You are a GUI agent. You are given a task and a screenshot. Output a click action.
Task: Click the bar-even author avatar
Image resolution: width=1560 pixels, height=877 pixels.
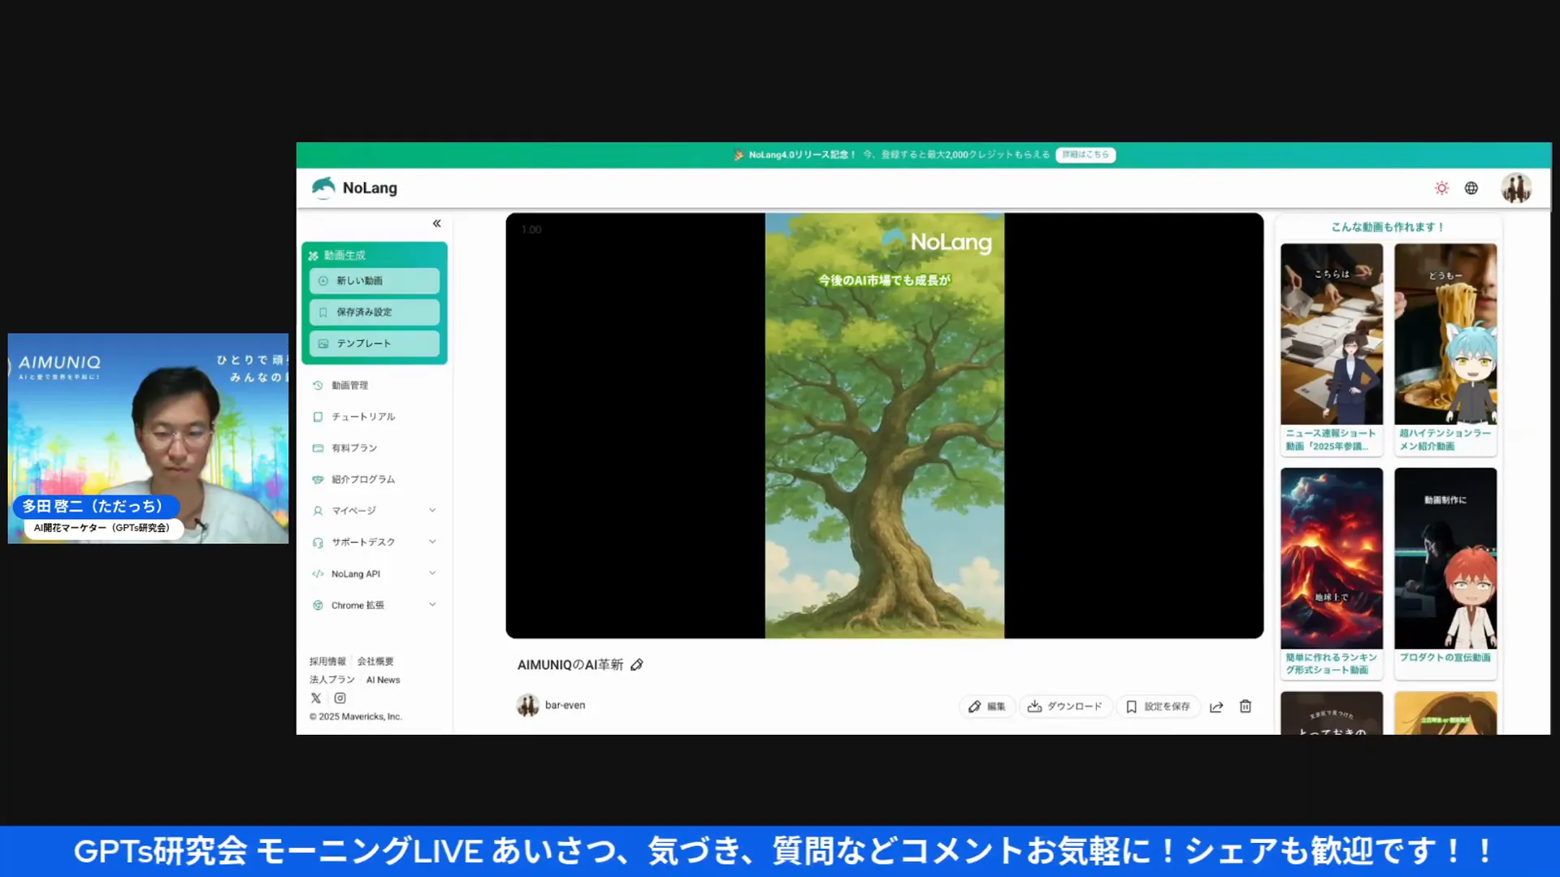coord(528,706)
